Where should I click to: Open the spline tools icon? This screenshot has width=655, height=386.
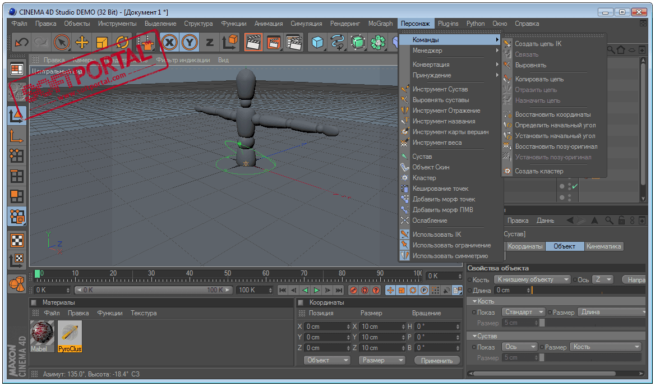pos(338,42)
